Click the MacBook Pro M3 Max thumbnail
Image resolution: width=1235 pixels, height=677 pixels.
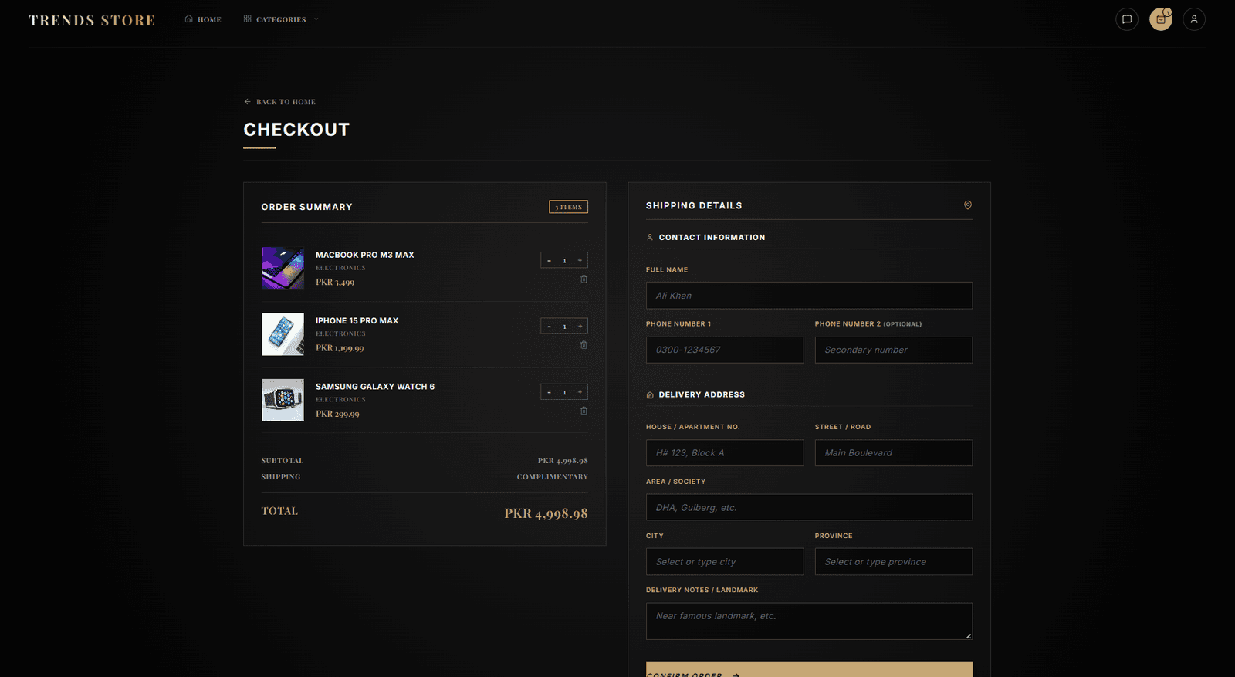pyautogui.click(x=283, y=269)
